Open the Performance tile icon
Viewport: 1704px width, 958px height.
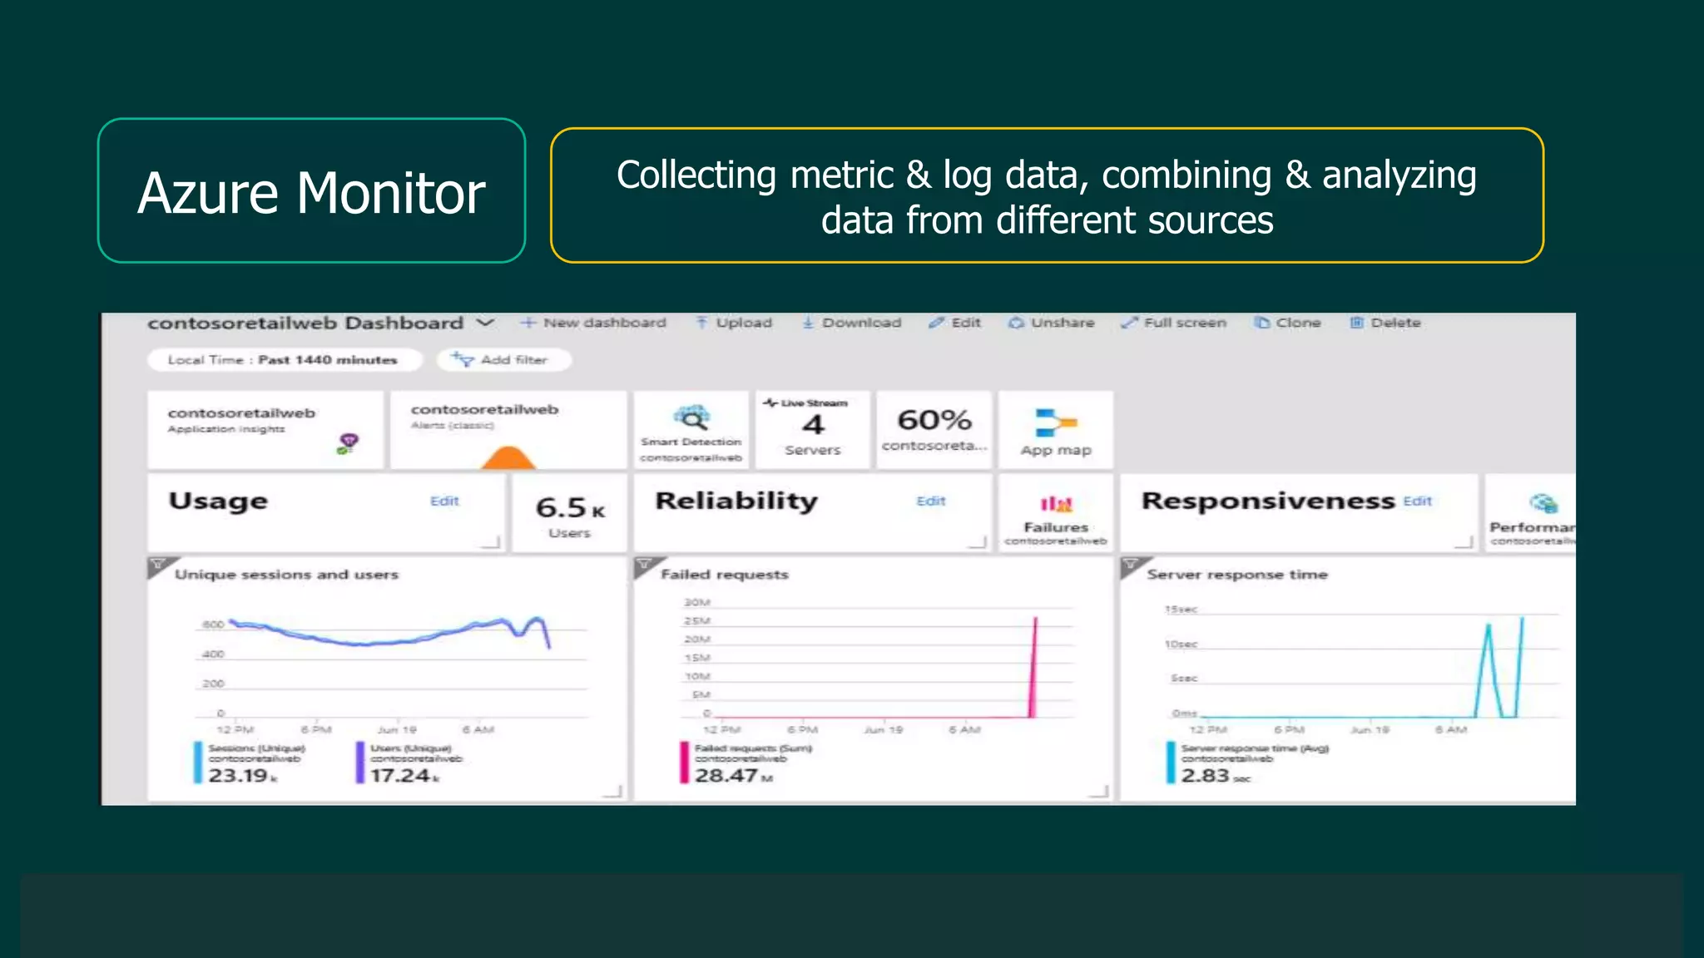pos(1543,503)
